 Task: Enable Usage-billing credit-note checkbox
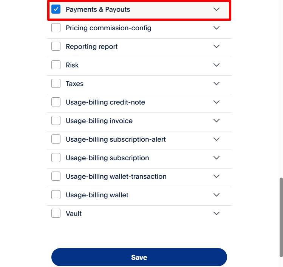tap(56, 102)
